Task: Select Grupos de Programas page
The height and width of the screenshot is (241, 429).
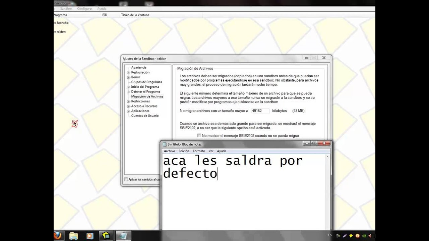Action: click(x=146, y=82)
